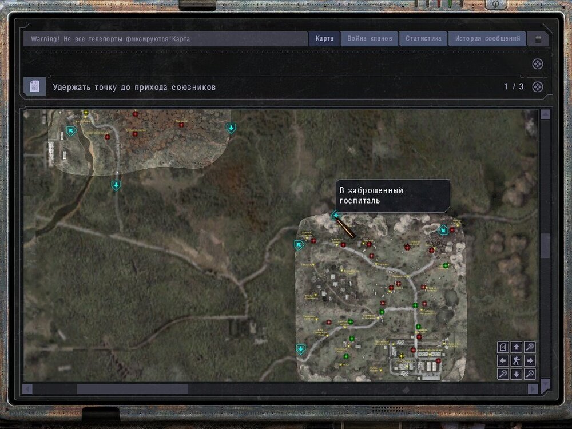Screen dimensions: 572x429
Task: Click the vertical scrollbar down arrow
Action: pyautogui.click(x=545, y=384)
